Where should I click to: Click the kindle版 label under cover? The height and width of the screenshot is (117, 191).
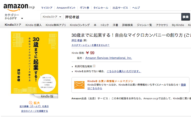[47, 96]
